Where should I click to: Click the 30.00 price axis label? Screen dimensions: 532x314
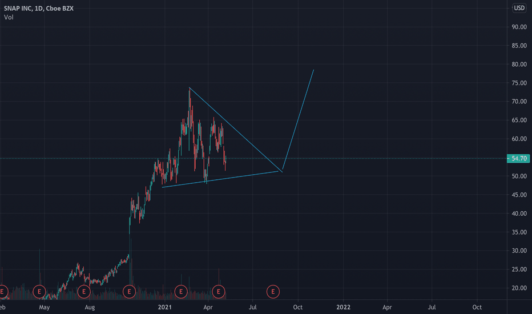pos(519,251)
